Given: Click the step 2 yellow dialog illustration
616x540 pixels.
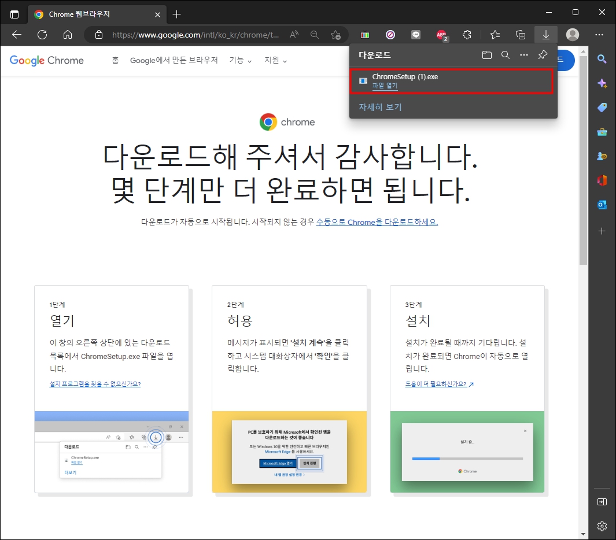Looking at the screenshot, I should 289,452.
